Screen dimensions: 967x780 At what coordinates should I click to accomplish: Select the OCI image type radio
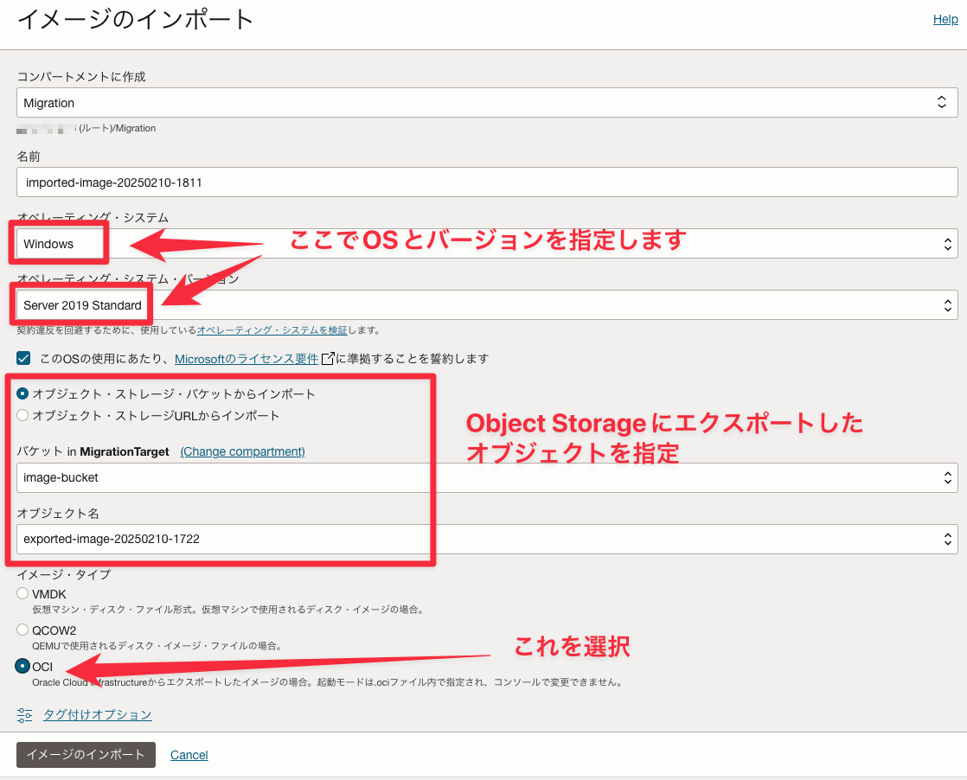click(22, 666)
